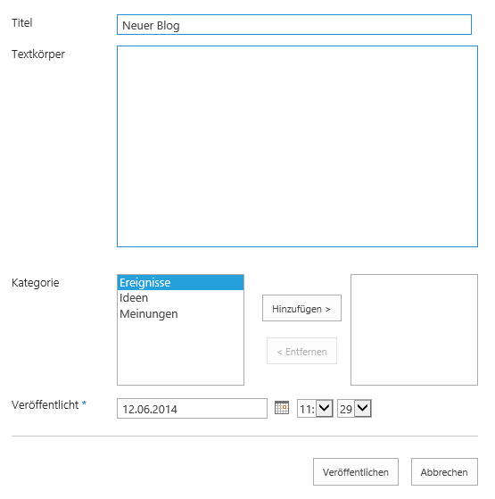The image size is (495, 499).
Task: Click the Kategorie label text
Action: [36, 283]
